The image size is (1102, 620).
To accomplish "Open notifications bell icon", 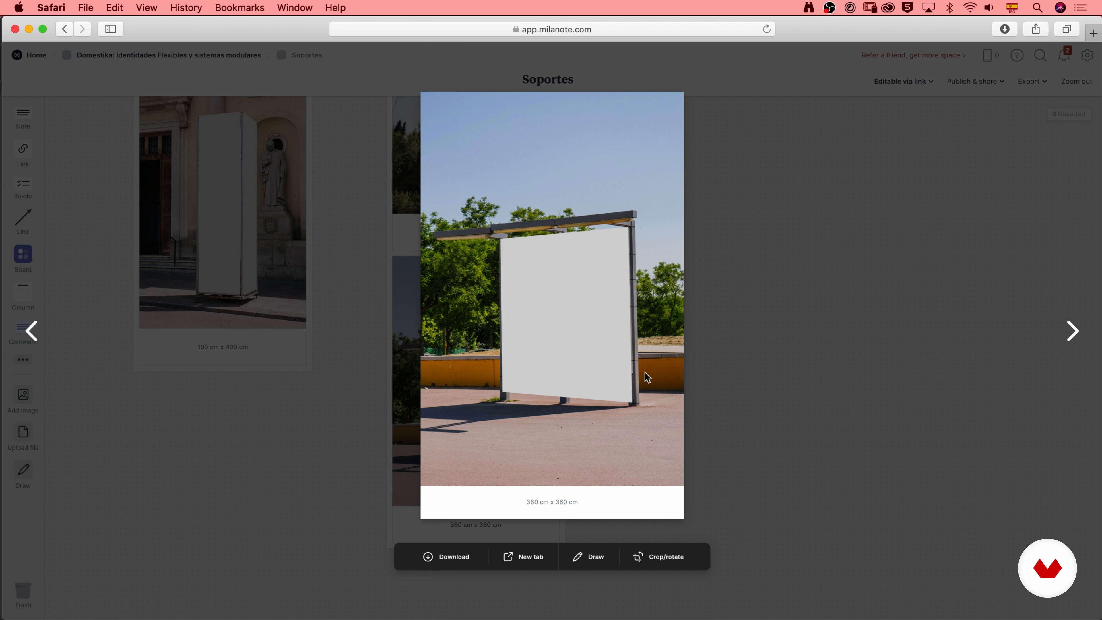I will (x=1064, y=55).
